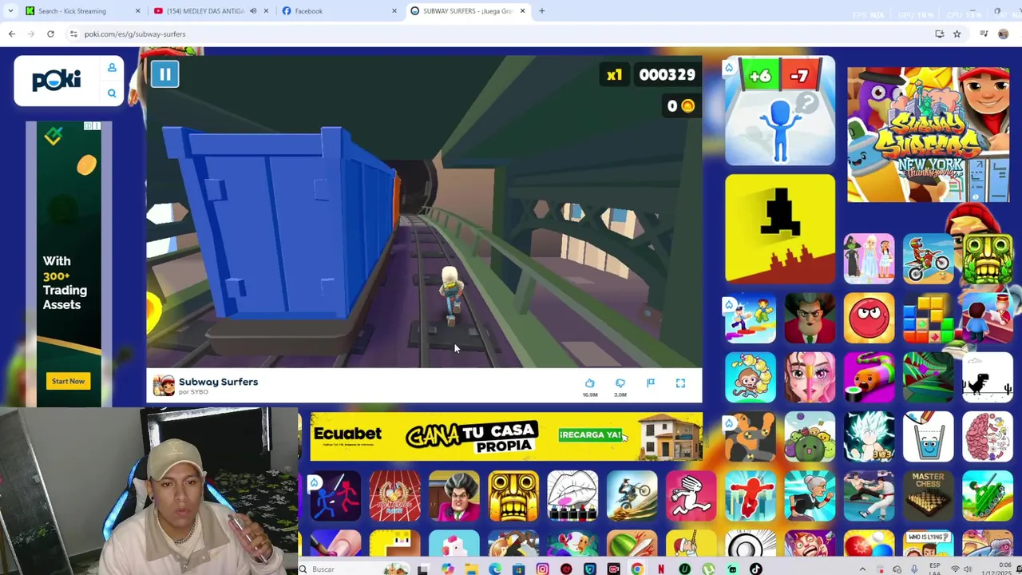This screenshot has width=1022, height=575.
Task: Enter fullscreen mode for the game
Action: tap(680, 383)
